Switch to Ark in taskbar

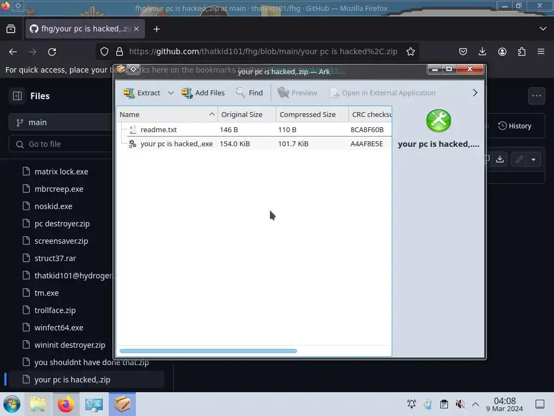(x=122, y=404)
